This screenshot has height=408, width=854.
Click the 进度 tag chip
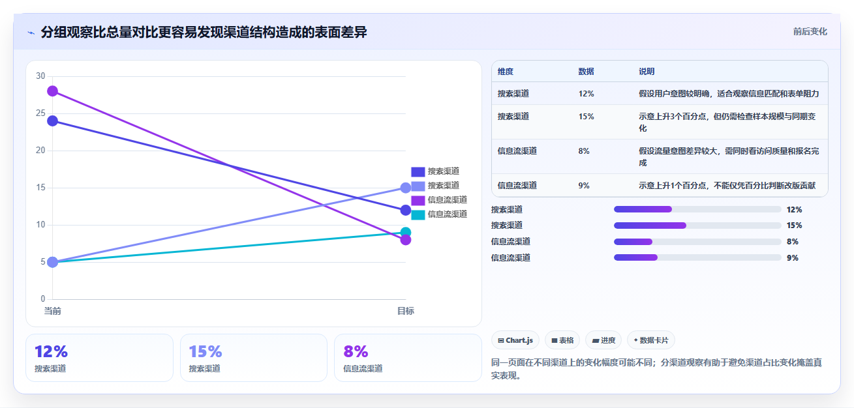603,340
